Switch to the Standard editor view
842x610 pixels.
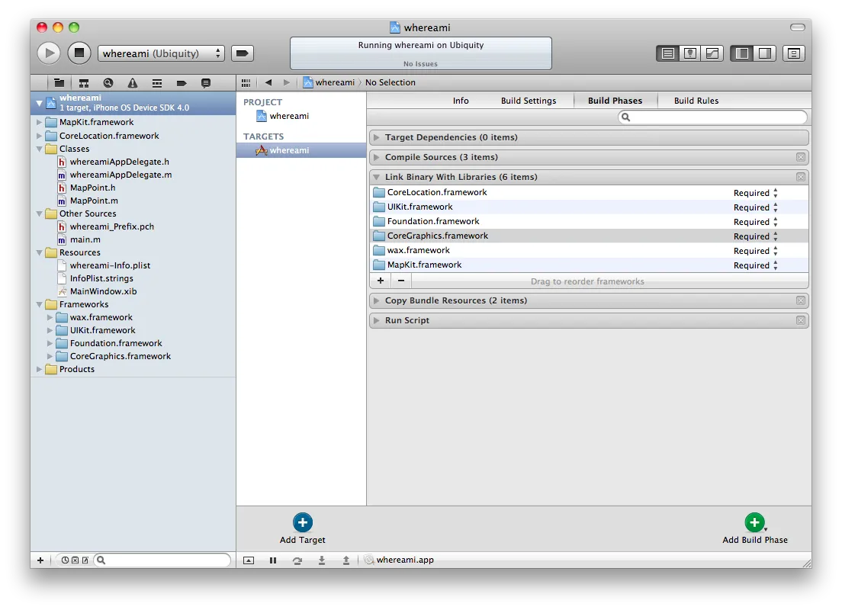coord(667,53)
